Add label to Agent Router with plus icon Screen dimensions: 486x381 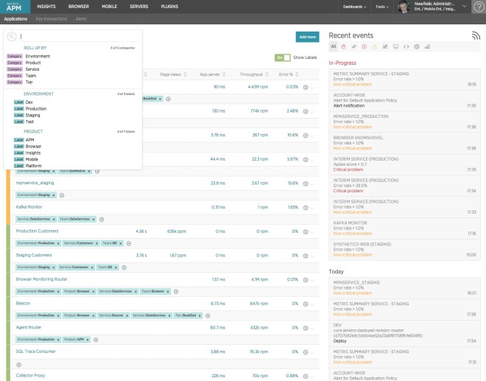click(96, 340)
